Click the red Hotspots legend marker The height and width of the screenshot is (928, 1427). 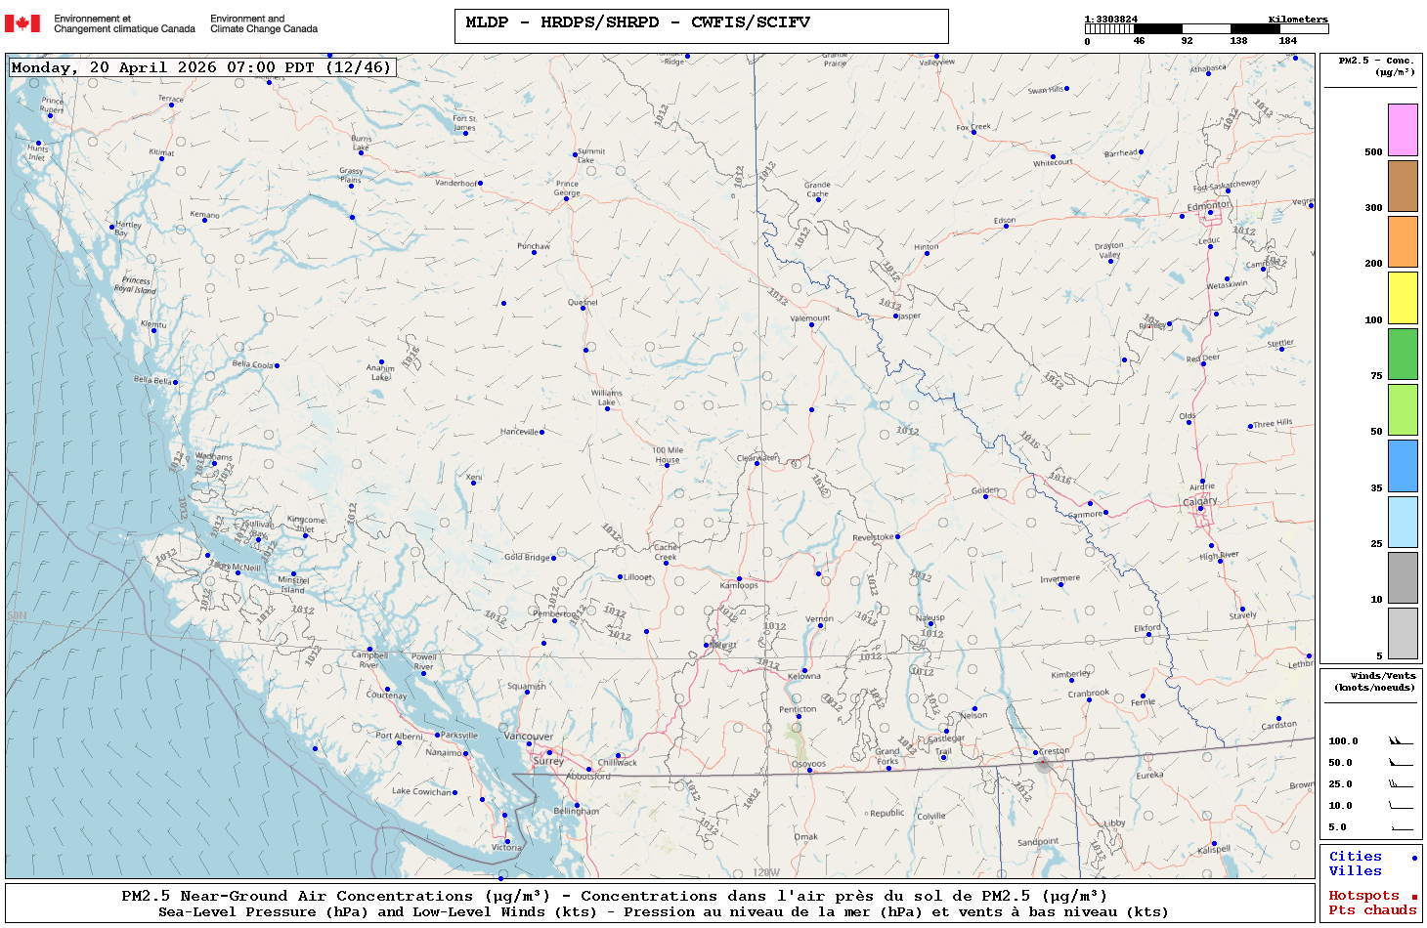[1413, 897]
